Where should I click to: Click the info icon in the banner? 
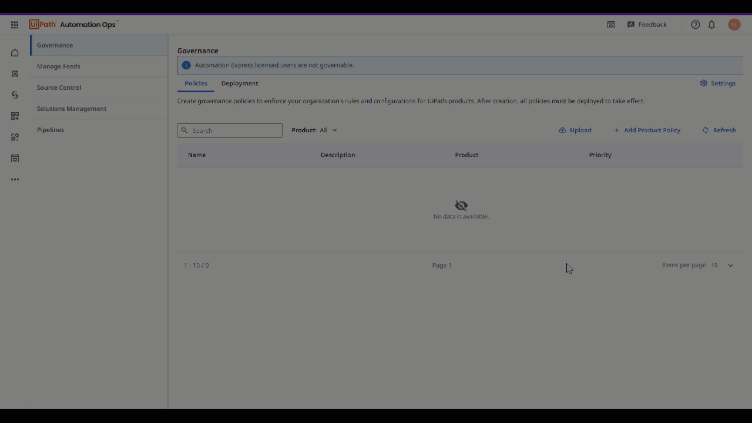click(186, 65)
